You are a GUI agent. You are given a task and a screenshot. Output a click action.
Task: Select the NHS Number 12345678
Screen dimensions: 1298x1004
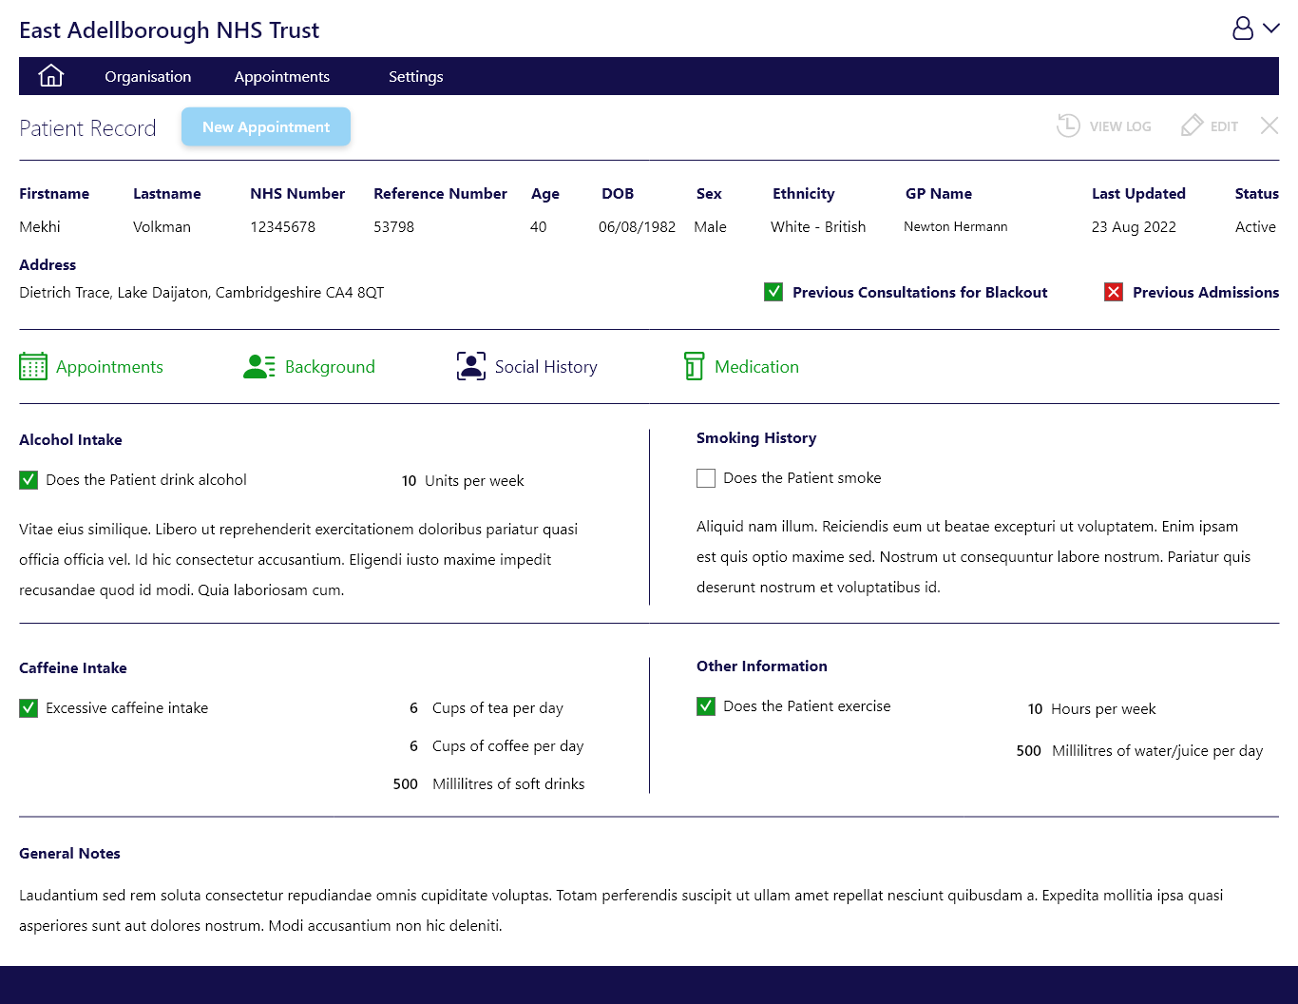click(282, 227)
